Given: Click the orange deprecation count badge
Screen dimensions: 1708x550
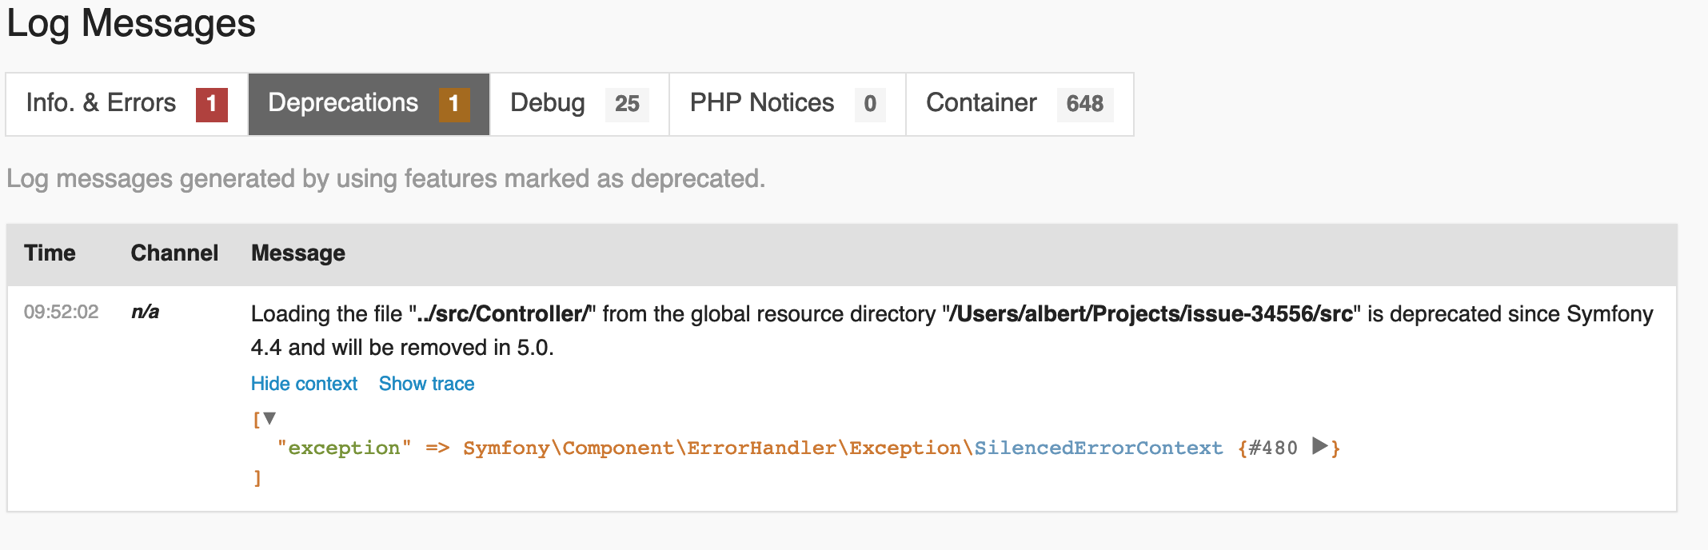Looking at the screenshot, I should point(454,105).
